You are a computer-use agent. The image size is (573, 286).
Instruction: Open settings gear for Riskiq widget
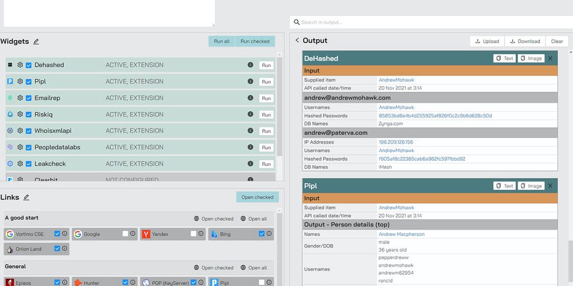click(20, 115)
